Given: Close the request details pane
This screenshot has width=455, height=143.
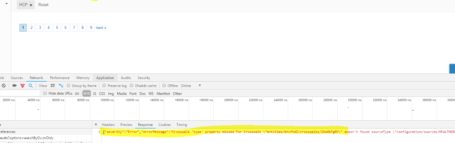Looking at the screenshot, I should point(96,124).
